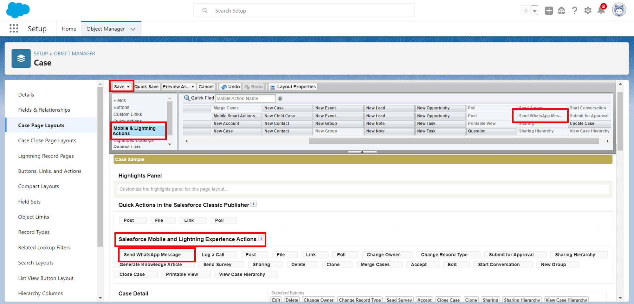Select Question action in the palette
The image size is (634, 304).
pyautogui.click(x=491, y=131)
